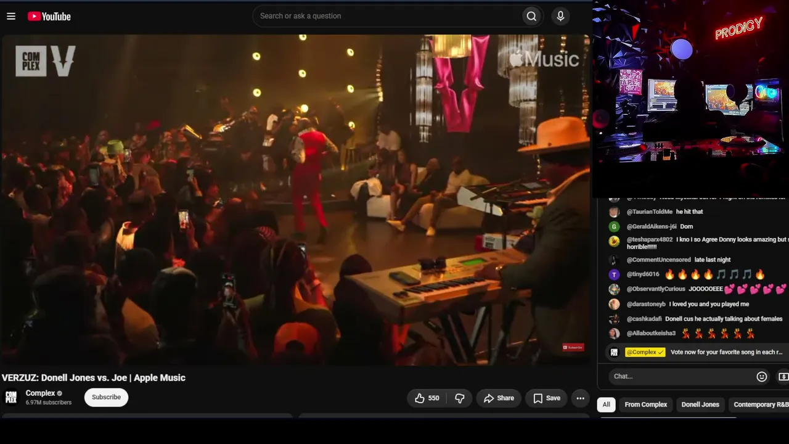Click the @CommentUncensored chat username
This screenshot has height=444, width=789.
pos(659,260)
